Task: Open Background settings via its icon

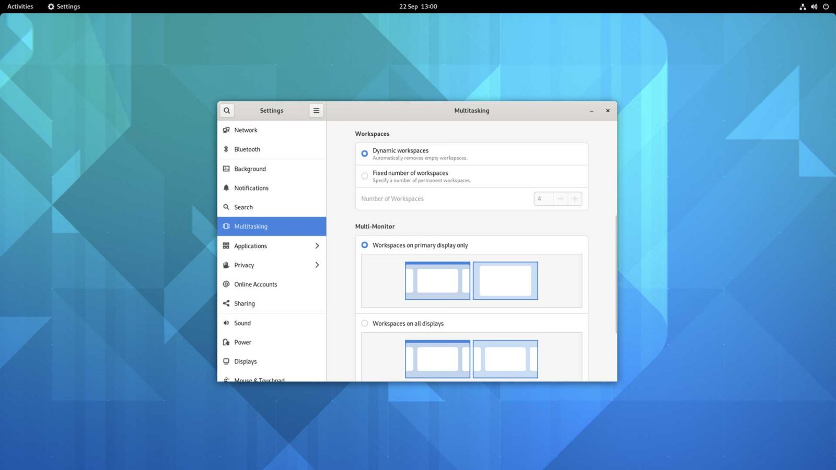Action: [226, 169]
